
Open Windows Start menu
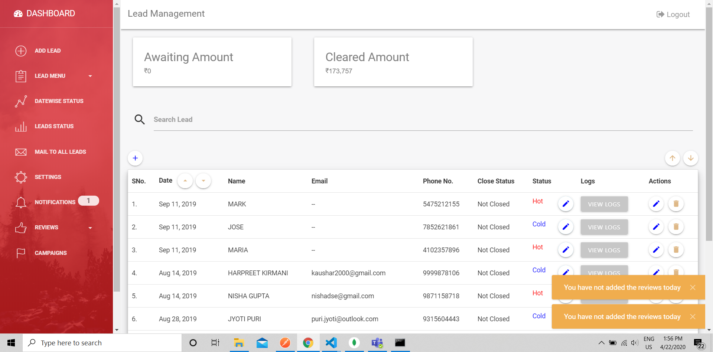coord(11,343)
